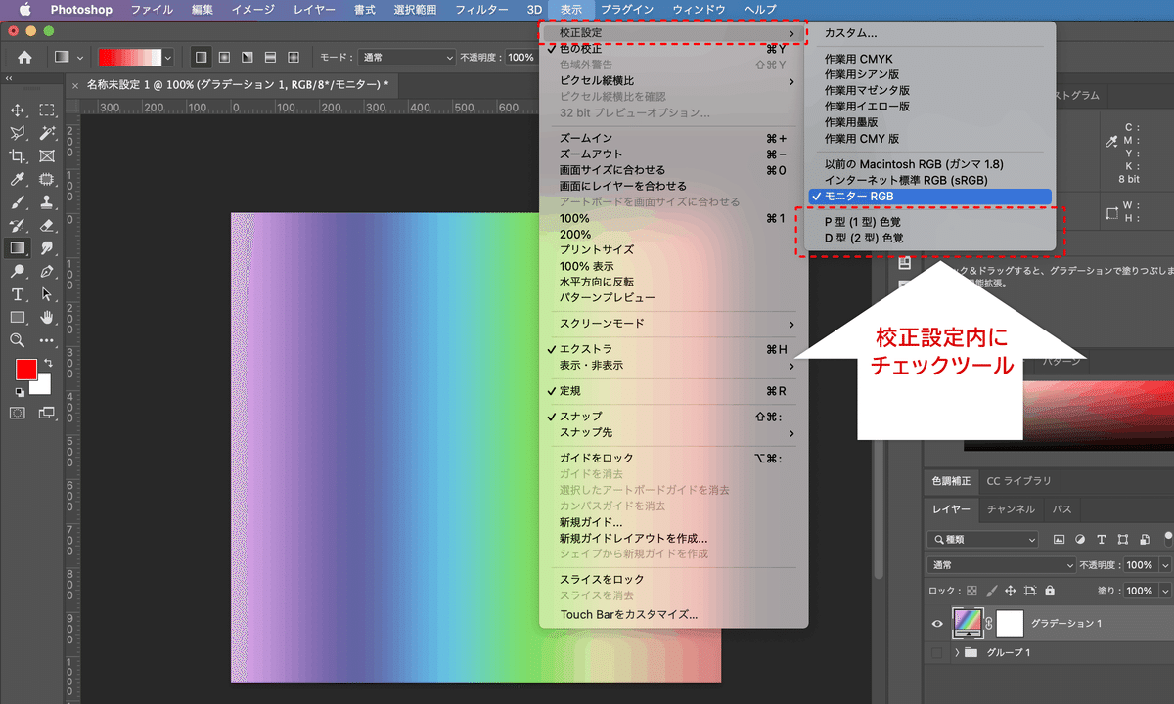Image resolution: width=1174 pixels, height=704 pixels.
Task: Toggle Quick Mask mode
Action: click(x=18, y=413)
